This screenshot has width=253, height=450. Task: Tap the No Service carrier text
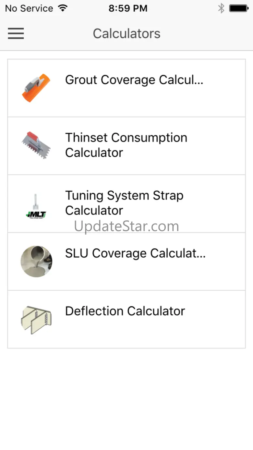(x=29, y=8)
